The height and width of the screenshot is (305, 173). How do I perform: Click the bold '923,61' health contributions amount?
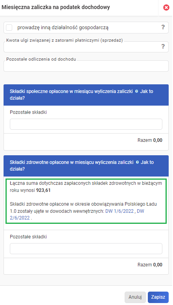pos(43,190)
